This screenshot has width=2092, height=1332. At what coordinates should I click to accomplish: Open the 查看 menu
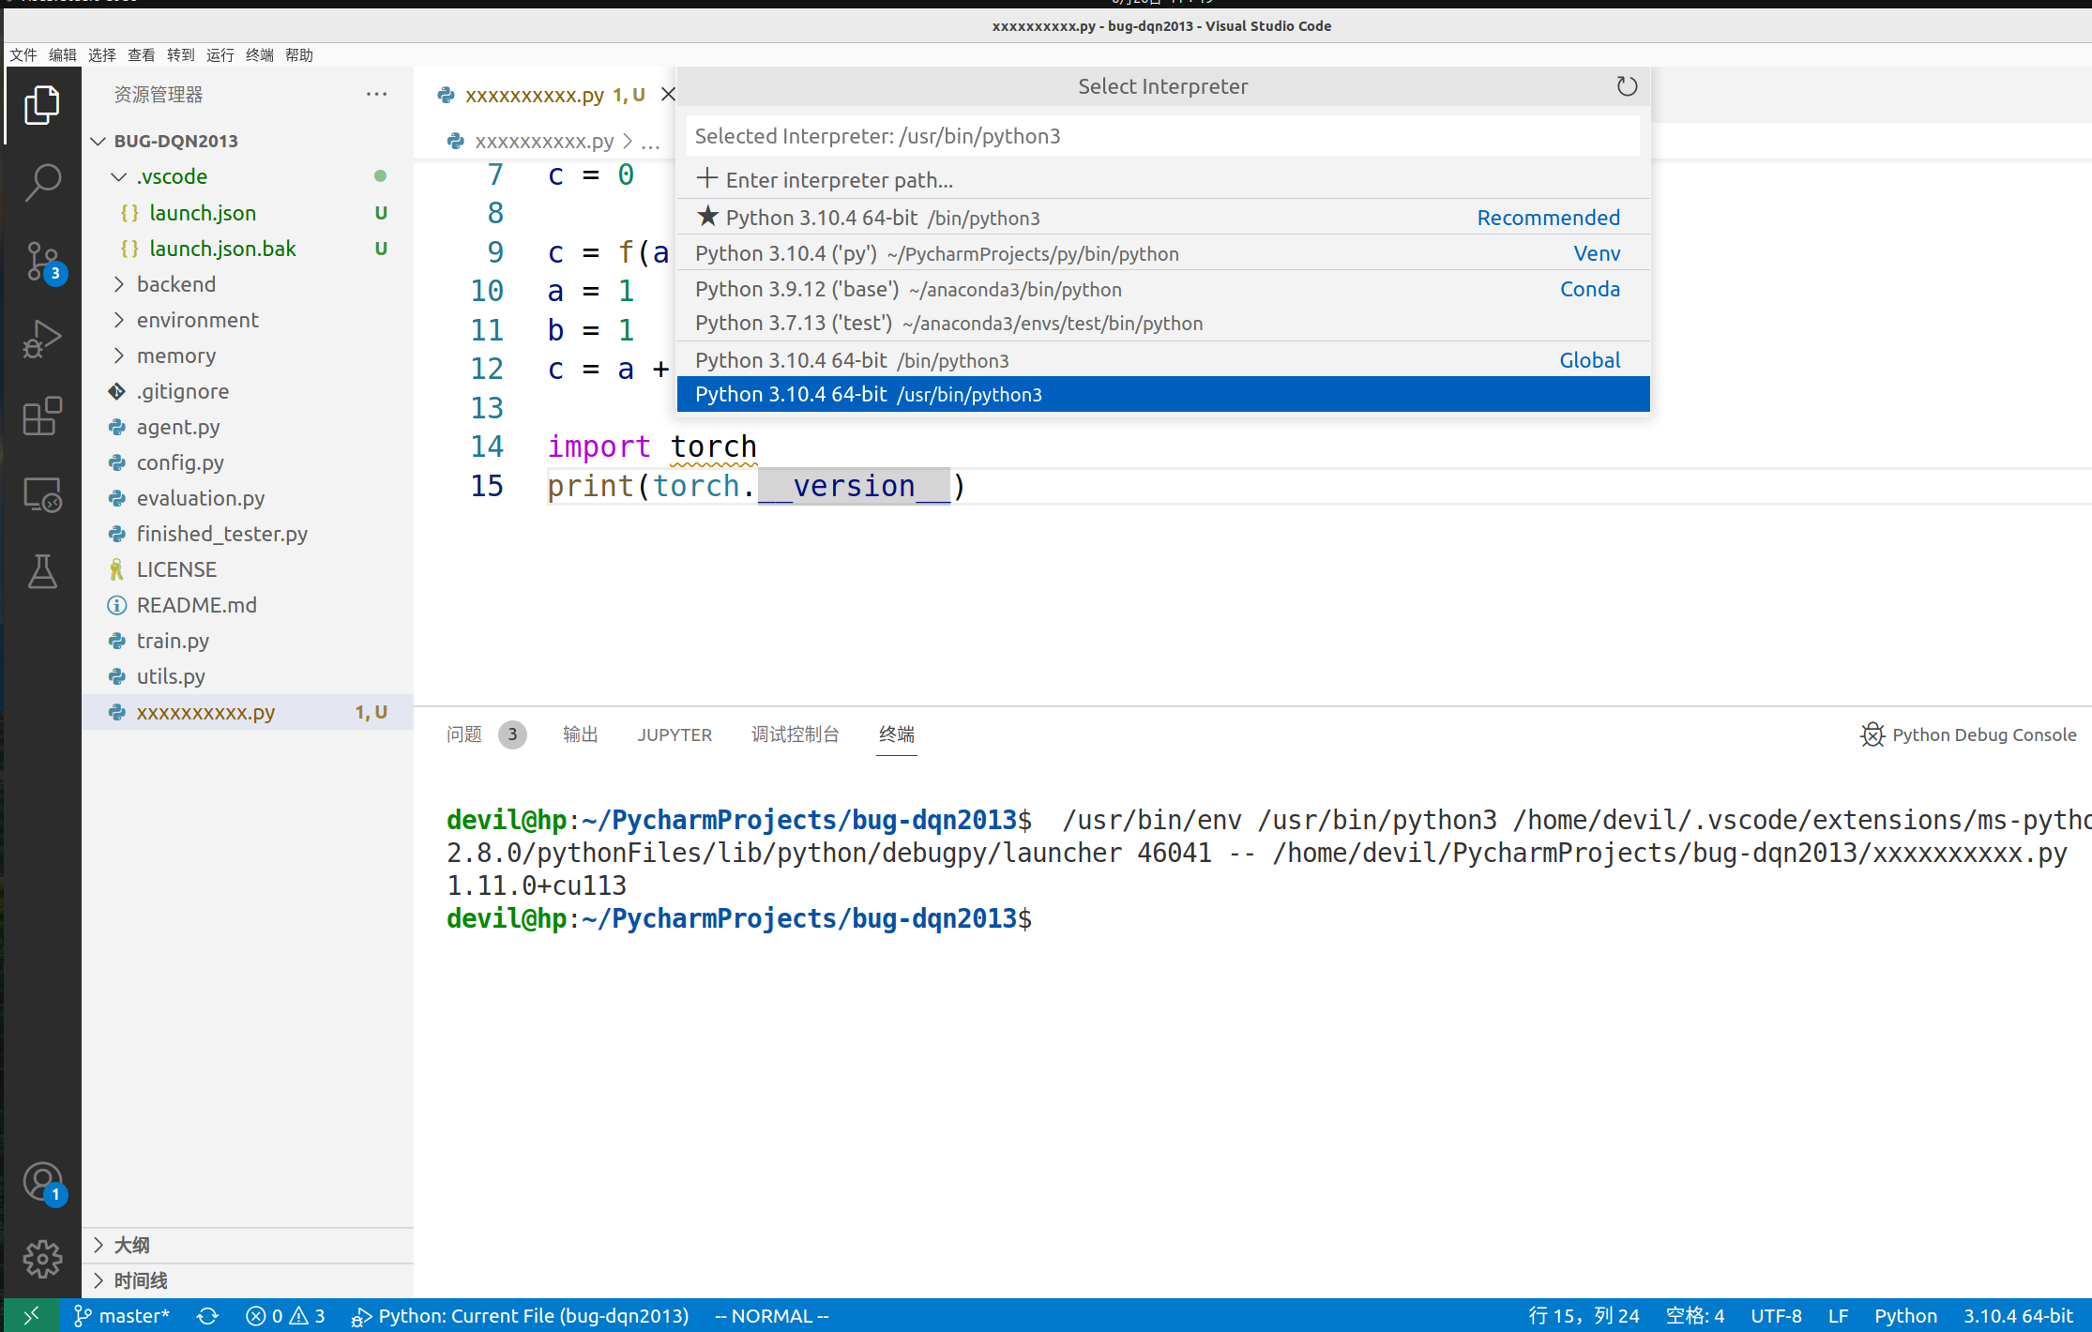142,55
